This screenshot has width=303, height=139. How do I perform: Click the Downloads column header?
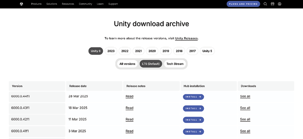tap(266, 86)
